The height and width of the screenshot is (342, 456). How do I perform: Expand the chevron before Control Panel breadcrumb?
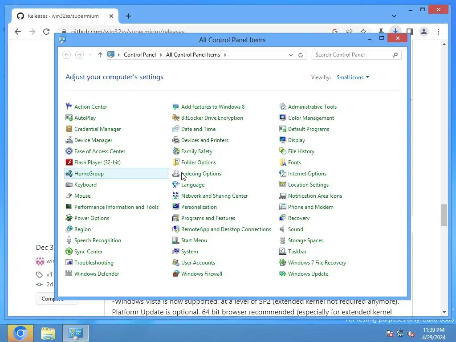pyautogui.click(x=118, y=55)
